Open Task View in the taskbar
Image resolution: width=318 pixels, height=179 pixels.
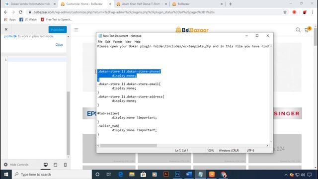point(109,175)
